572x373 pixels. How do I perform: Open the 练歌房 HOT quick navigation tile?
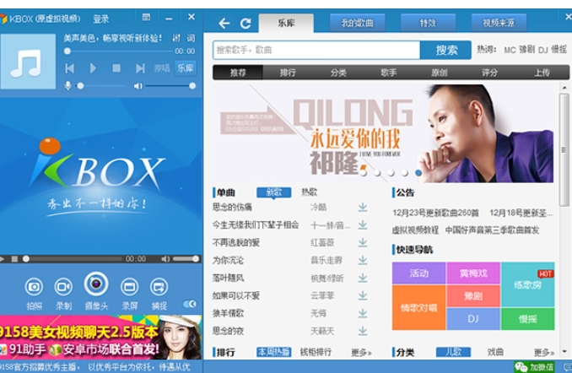point(528,284)
